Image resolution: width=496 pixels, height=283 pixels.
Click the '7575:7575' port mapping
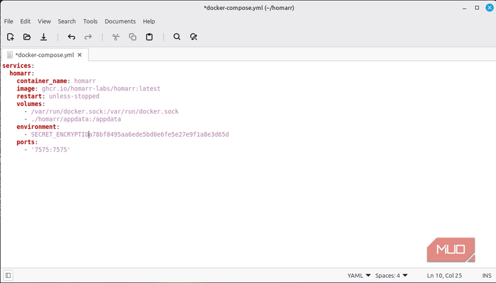coord(50,150)
